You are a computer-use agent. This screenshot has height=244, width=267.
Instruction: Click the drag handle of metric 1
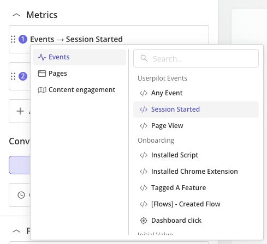pyautogui.click(x=13, y=39)
